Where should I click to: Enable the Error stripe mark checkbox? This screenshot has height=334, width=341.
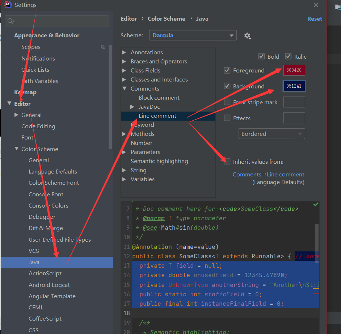point(227,102)
